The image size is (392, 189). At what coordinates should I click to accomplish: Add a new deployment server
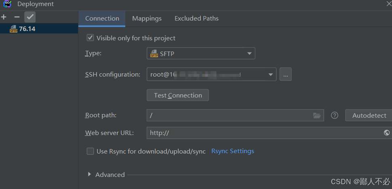[4, 17]
